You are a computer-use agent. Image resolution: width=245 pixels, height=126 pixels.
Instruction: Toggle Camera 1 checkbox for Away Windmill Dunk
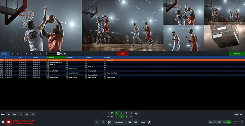(x=48, y=62)
